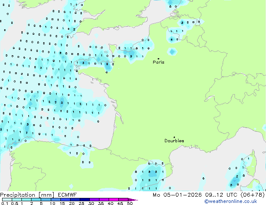Select the 25–30 mm legend swatch
Screen dimensions: 266x205
click(85, 200)
